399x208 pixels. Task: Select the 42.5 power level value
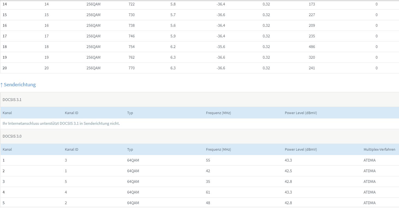coord(288,171)
